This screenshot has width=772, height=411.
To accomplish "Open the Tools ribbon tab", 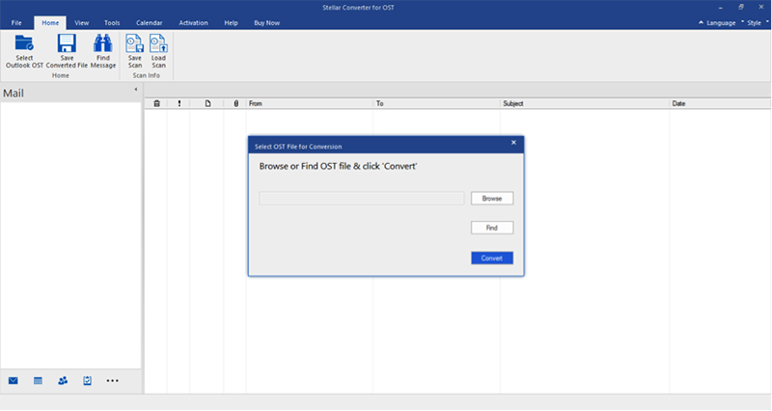I will coord(112,21).
